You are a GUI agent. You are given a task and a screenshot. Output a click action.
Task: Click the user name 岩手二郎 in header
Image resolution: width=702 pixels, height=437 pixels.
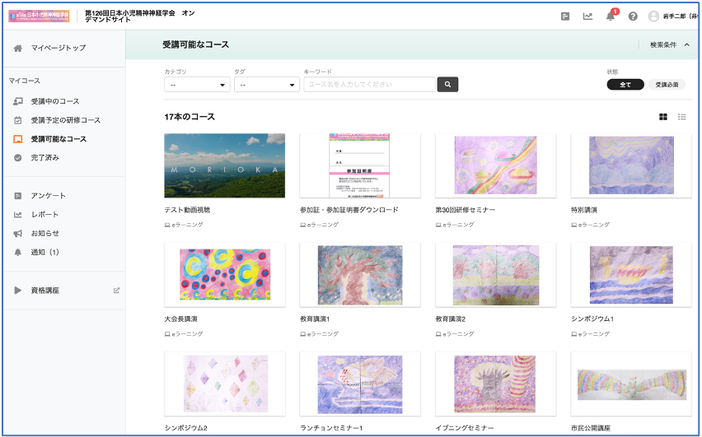[x=680, y=16]
